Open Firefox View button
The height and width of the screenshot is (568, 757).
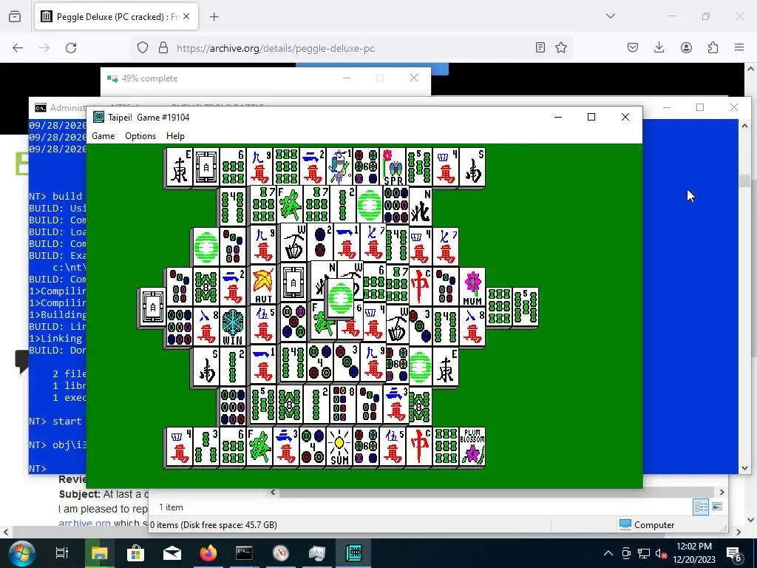click(x=15, y=17)
